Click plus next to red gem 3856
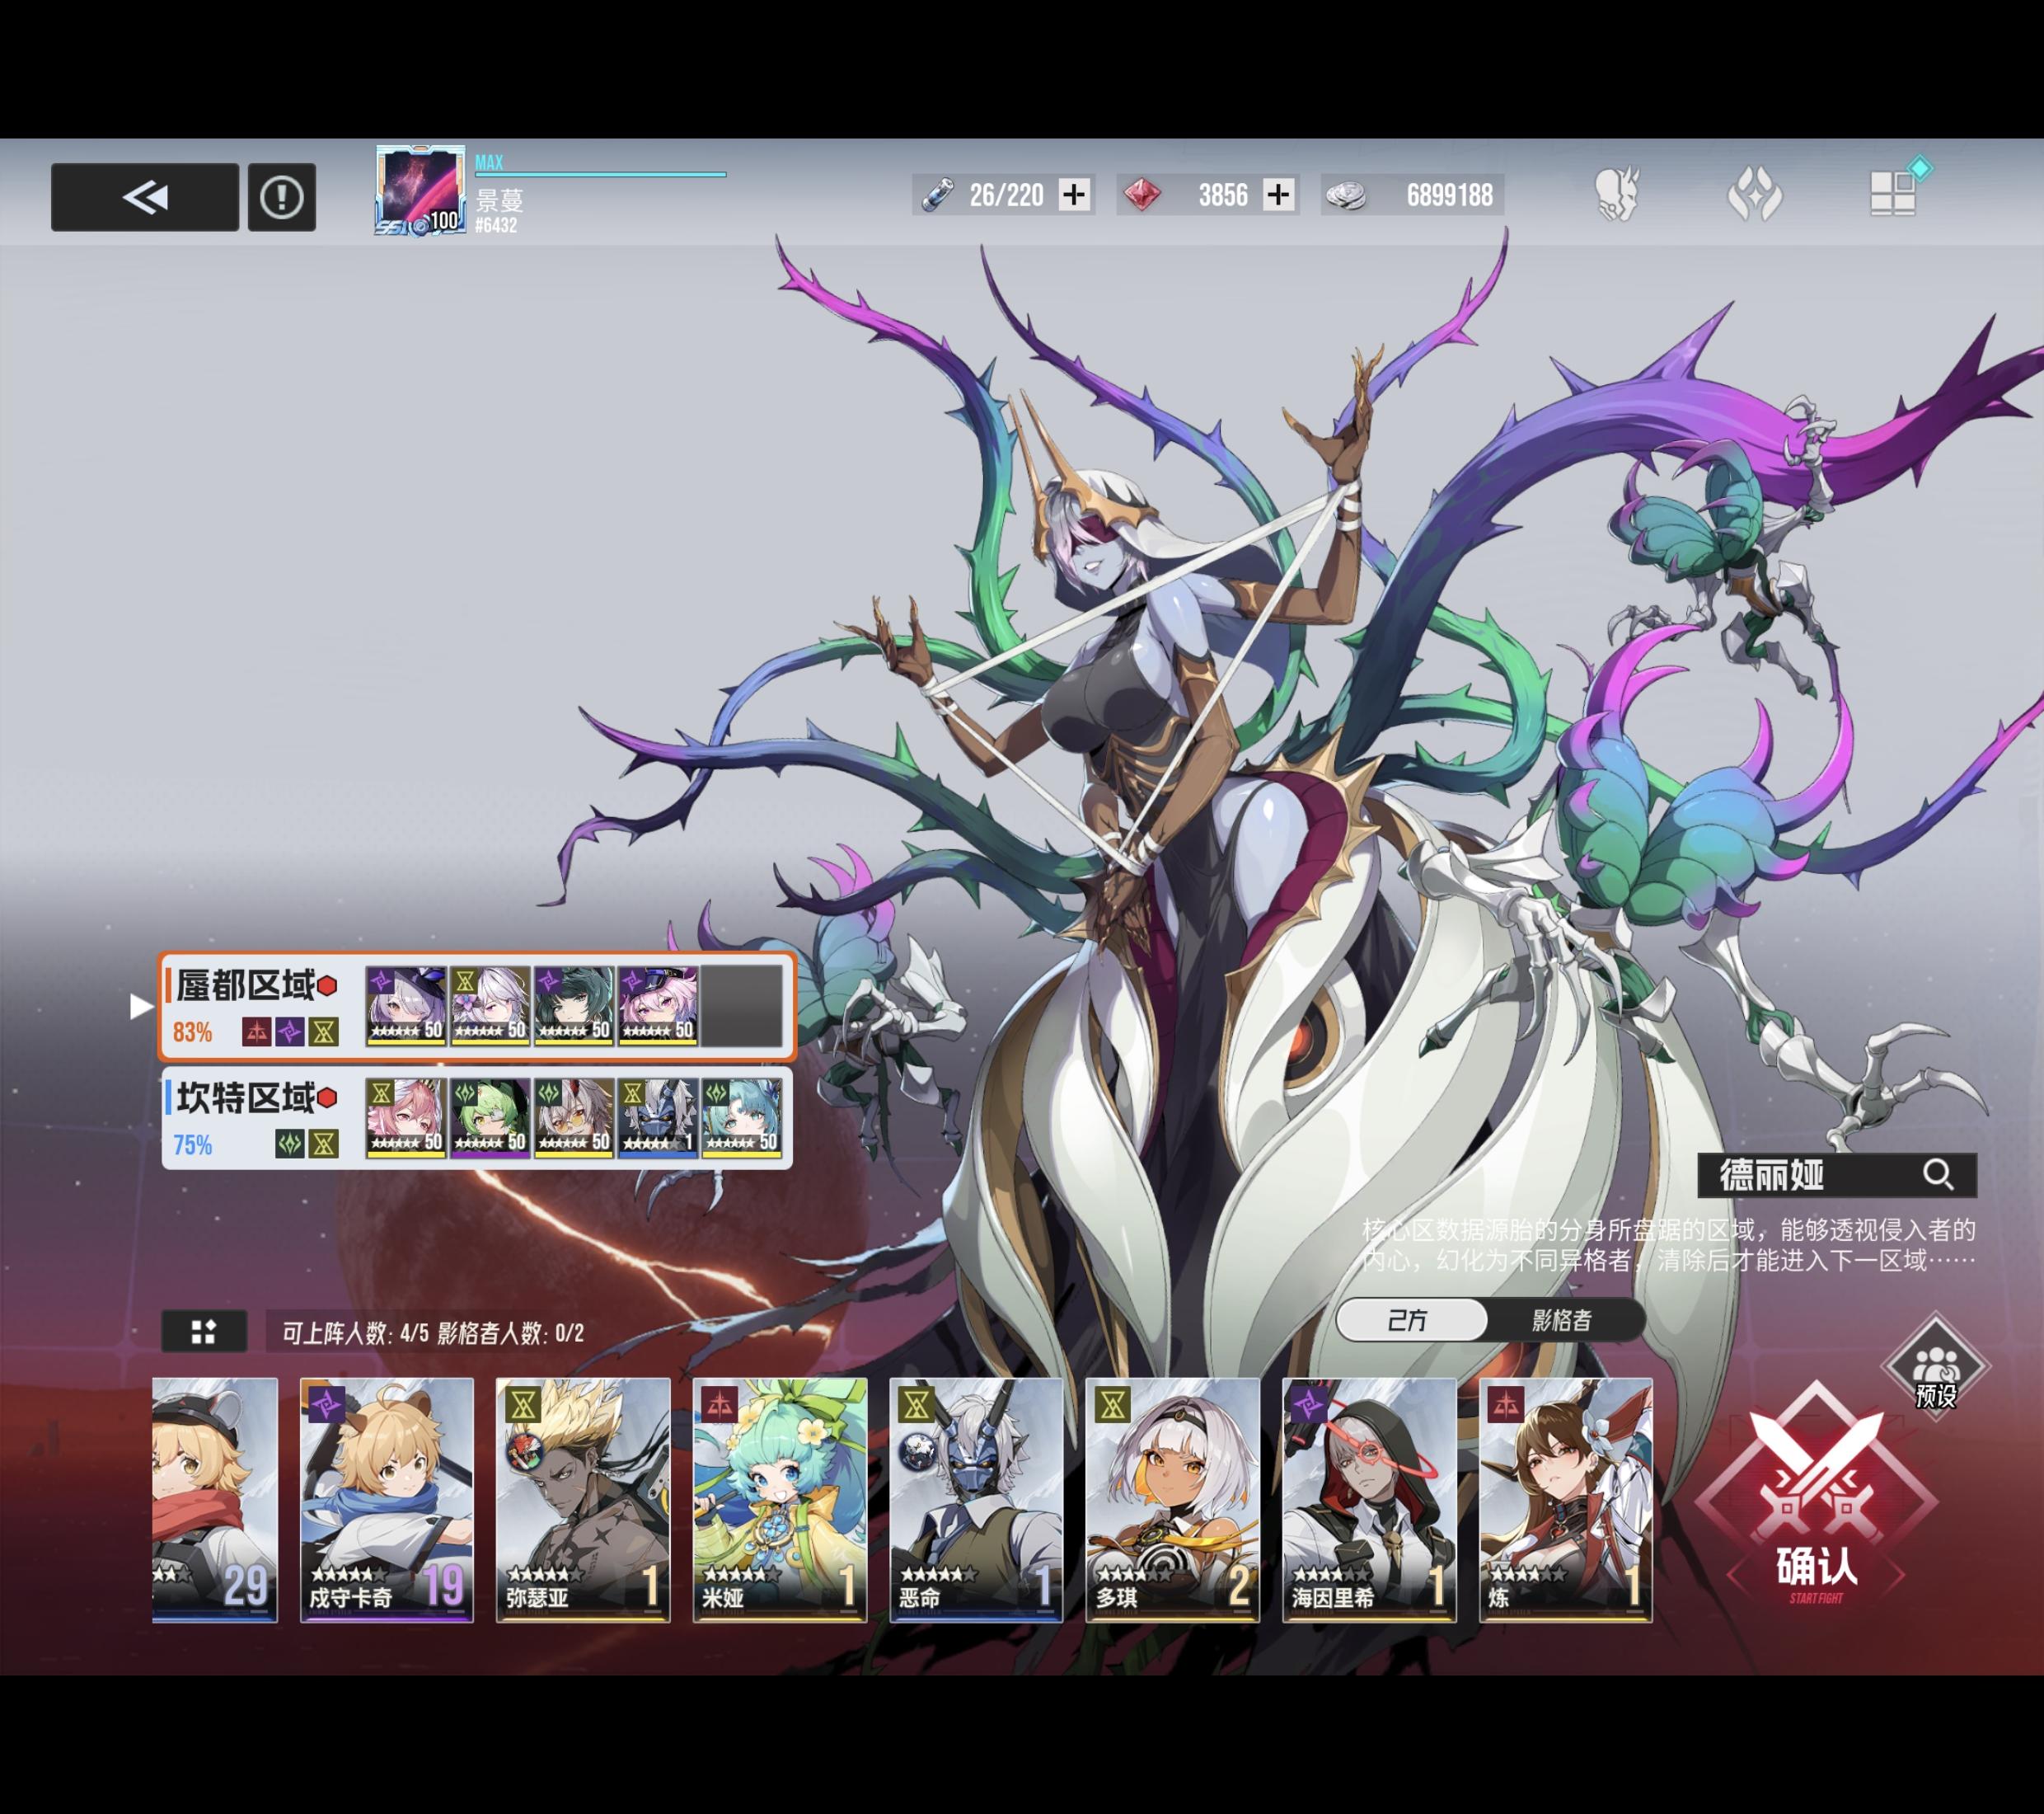The width and height of the screenshot is (2044, 1814). tap(1278, 194)
